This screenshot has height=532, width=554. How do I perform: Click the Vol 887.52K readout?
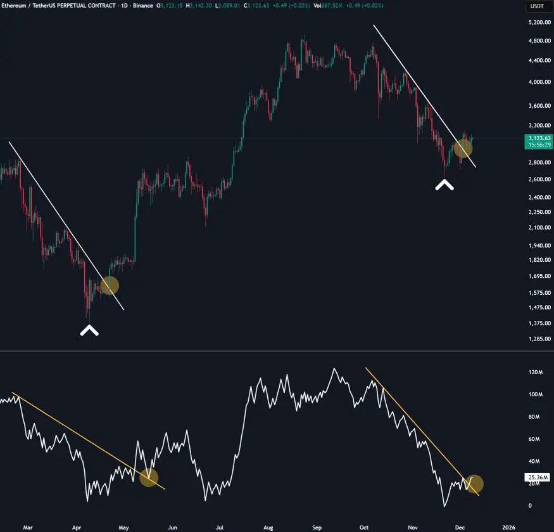[x=327, y=6]
